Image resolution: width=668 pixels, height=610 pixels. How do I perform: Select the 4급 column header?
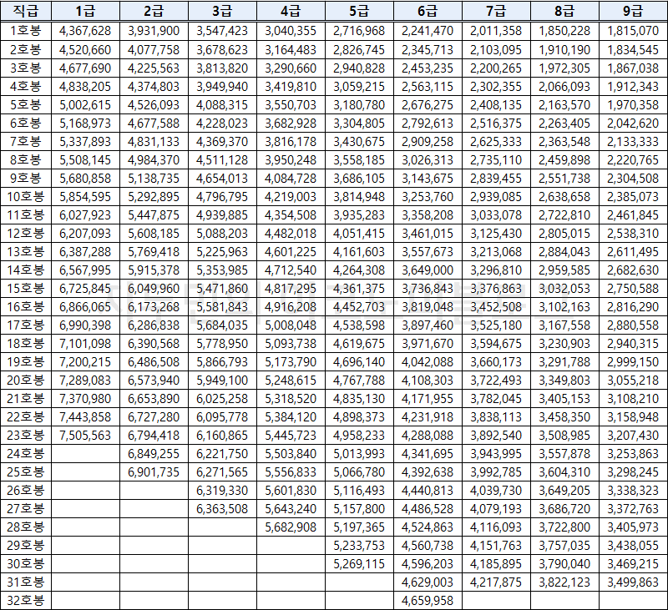[x=291, y=11]
